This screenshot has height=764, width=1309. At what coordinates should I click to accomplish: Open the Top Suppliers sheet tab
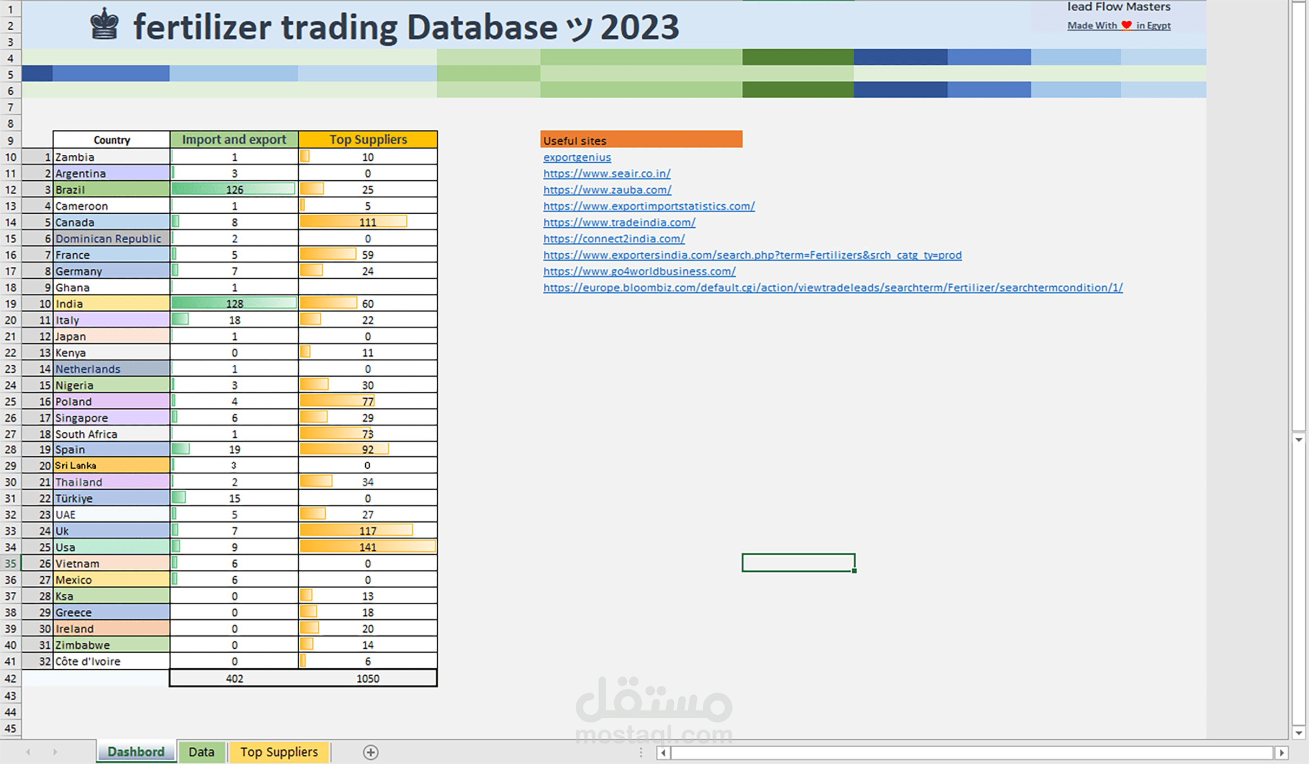[x=279, y=752]
